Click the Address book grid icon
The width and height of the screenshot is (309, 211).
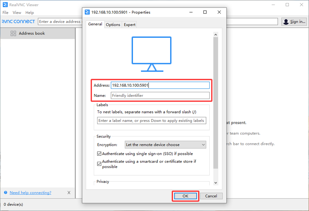coord(13,33)
